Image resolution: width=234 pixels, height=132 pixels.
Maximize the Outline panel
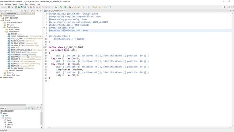coord(41,108)
